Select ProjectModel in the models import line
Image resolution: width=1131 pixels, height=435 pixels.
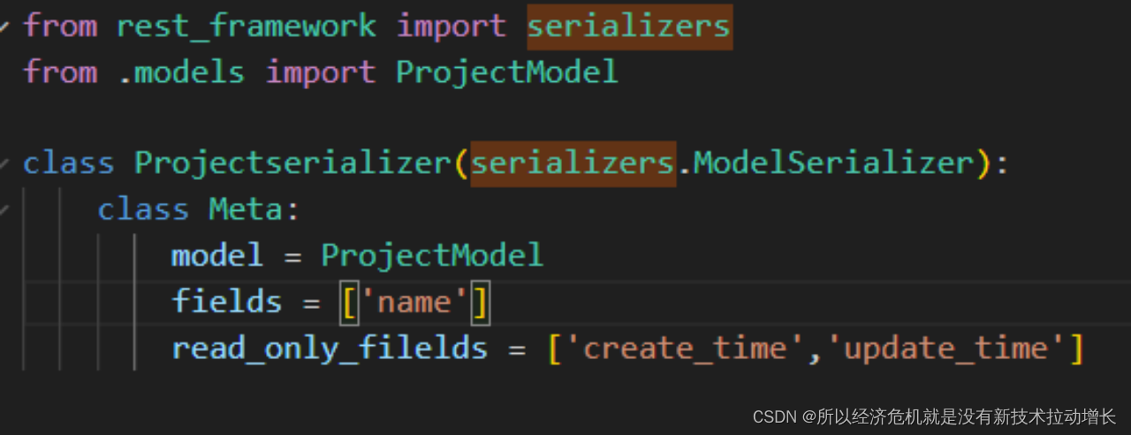point(506,71)
